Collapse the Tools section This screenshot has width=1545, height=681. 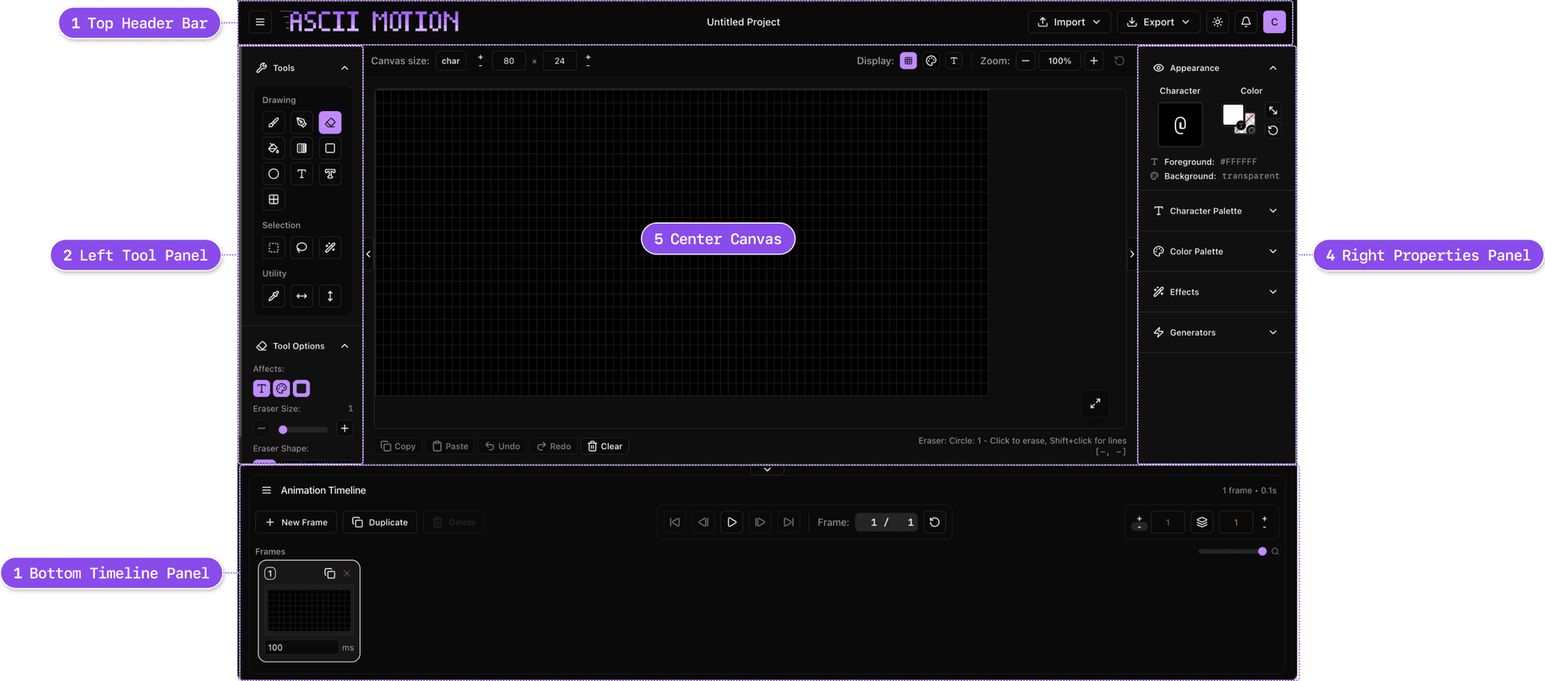click(344, 68)
